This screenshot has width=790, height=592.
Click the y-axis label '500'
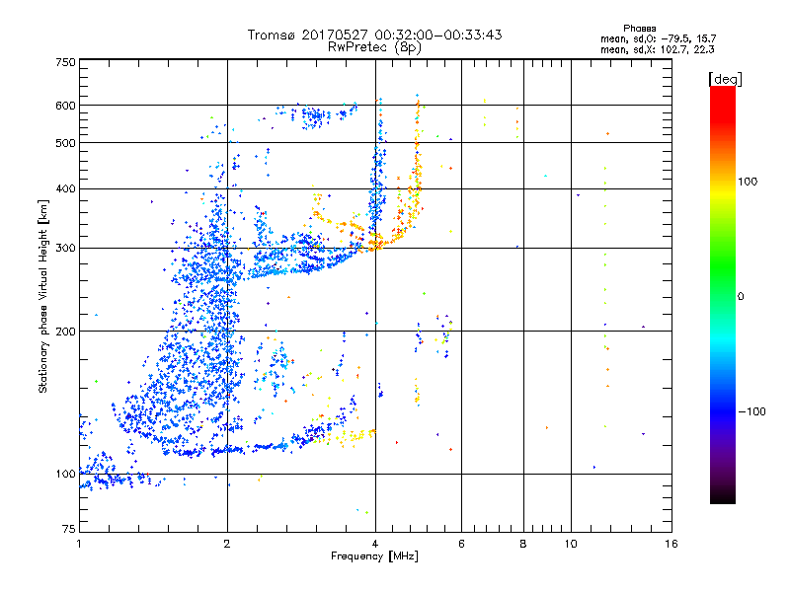(x=65, y=143)
